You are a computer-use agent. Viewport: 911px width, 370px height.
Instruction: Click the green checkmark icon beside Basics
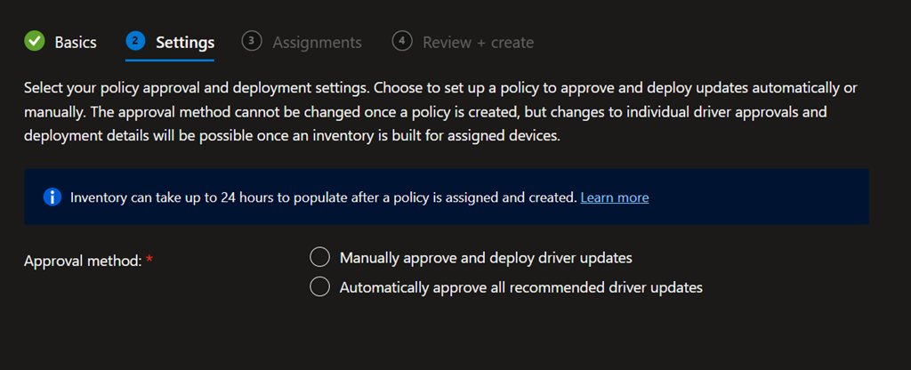tap(35, 42)
